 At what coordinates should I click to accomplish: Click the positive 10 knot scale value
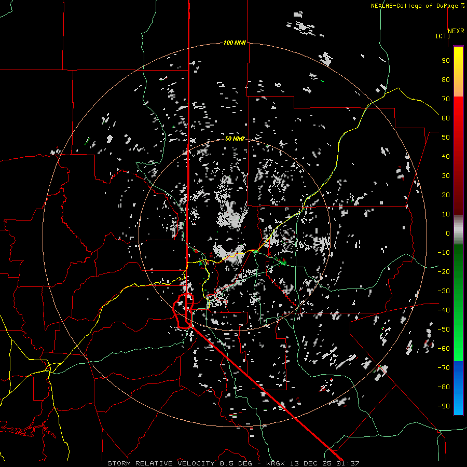[446, 214]
